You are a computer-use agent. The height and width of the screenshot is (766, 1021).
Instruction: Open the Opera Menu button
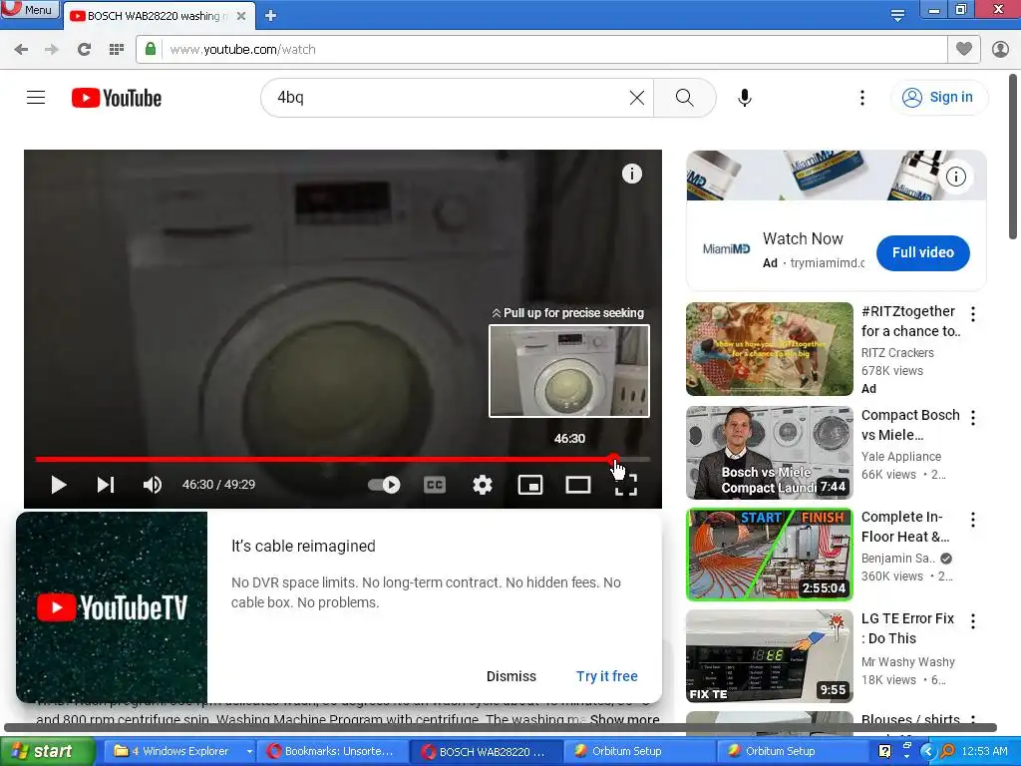[30, 9]
